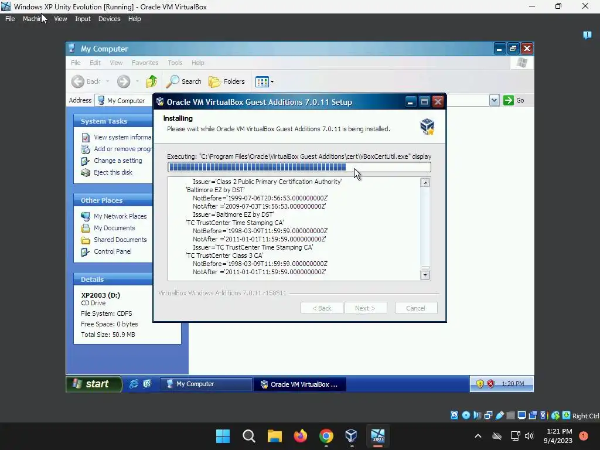This screenshot has width=600, height=450.
Task: Click the USB devices status icon
Action: (499, 415)
